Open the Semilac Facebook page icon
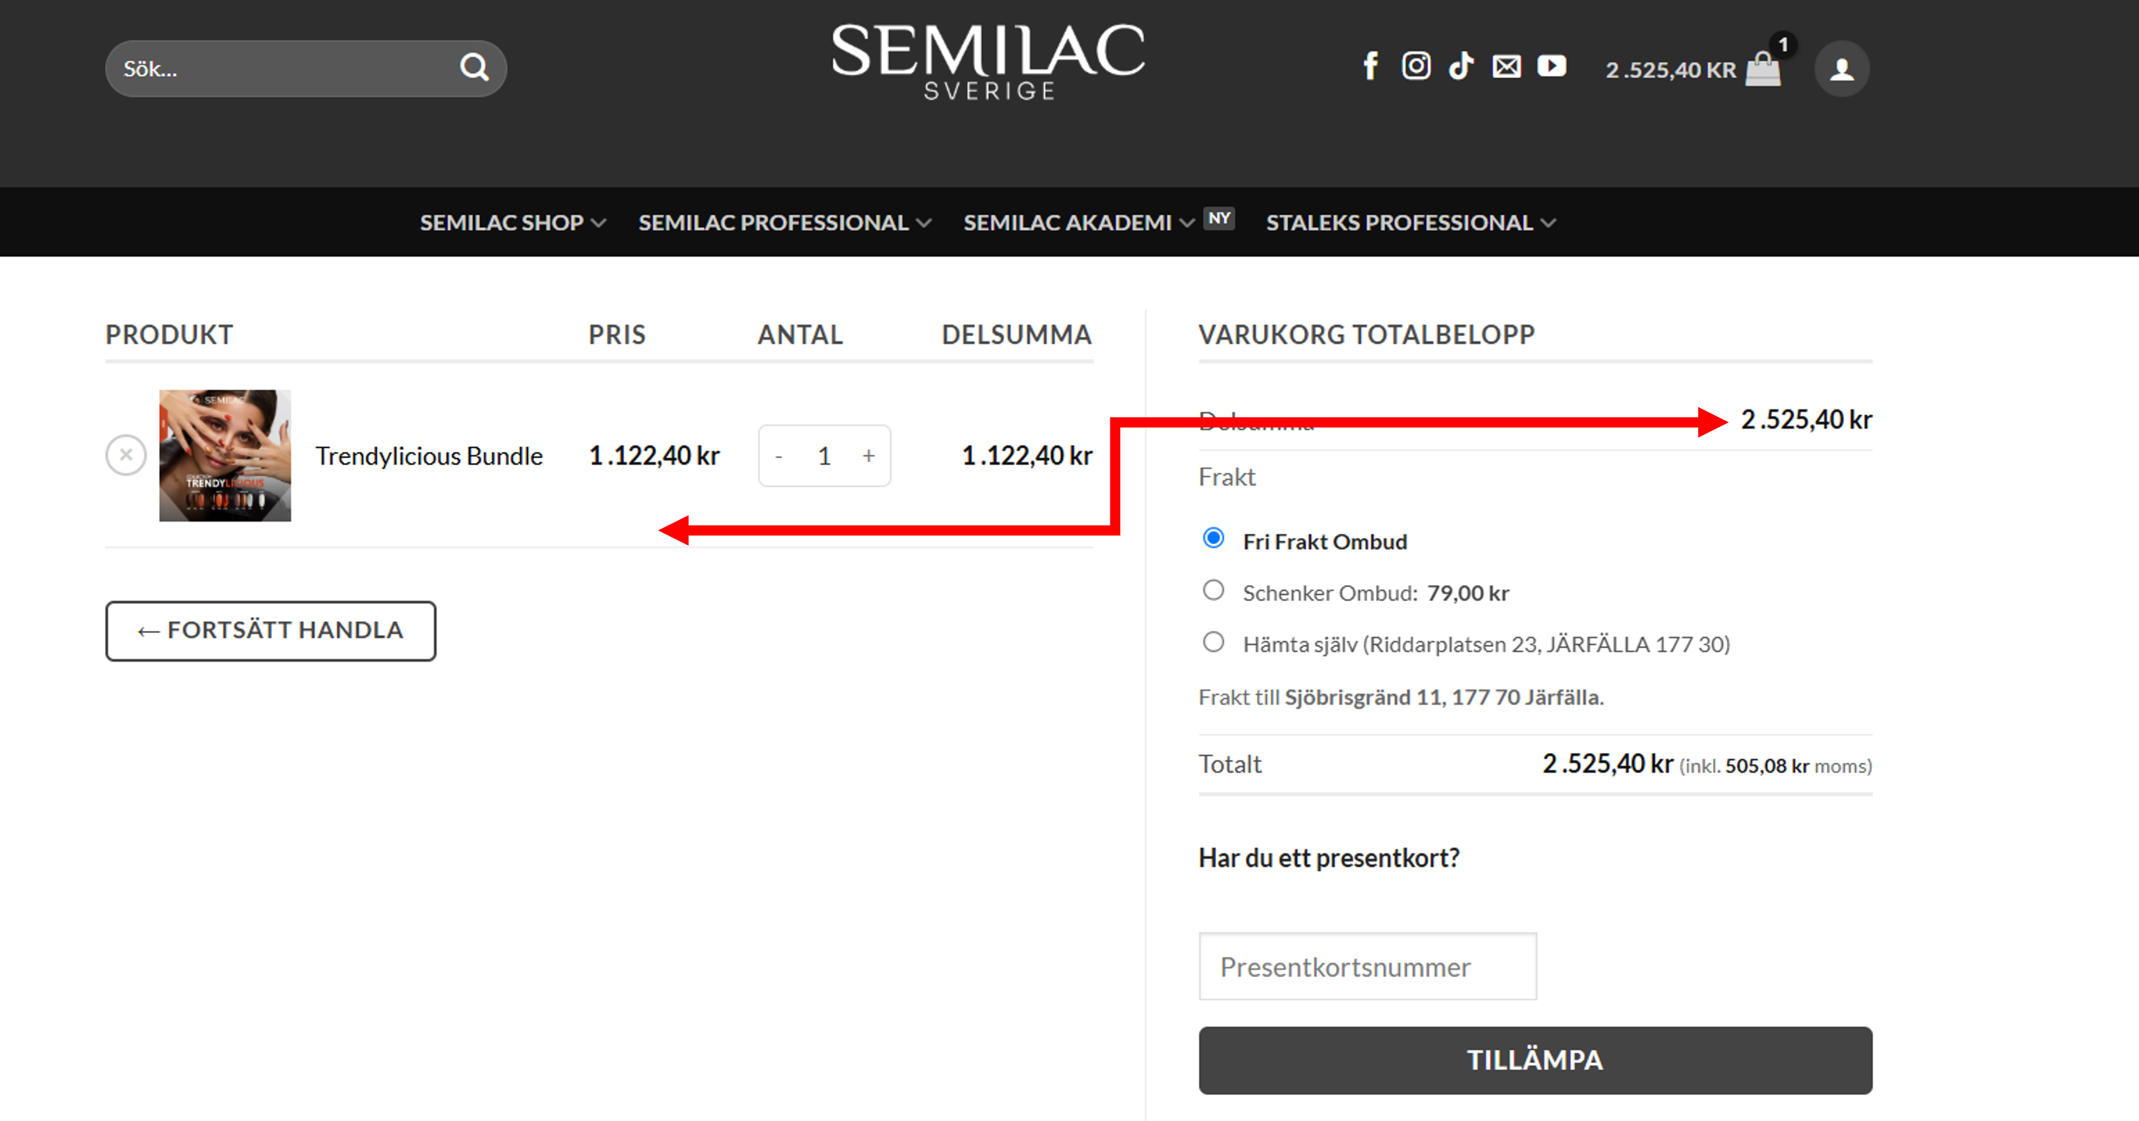 pyautogui.click(x=1370, y=67)
